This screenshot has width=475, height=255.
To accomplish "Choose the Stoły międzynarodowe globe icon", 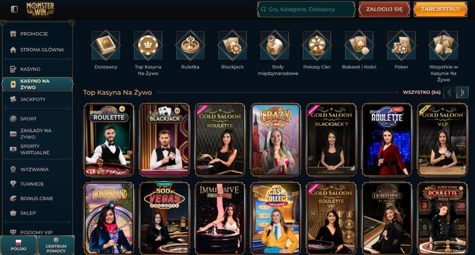I will pyautogui.click(x=275, y=45).
